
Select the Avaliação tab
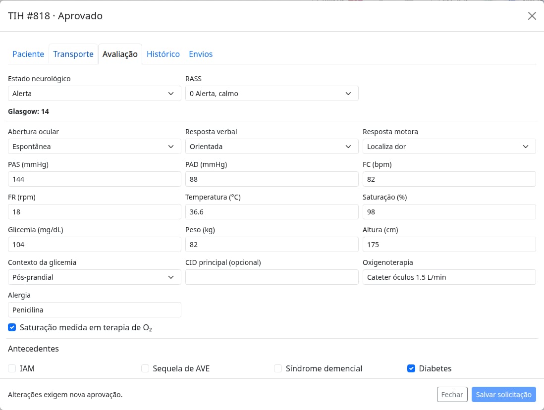120,54
